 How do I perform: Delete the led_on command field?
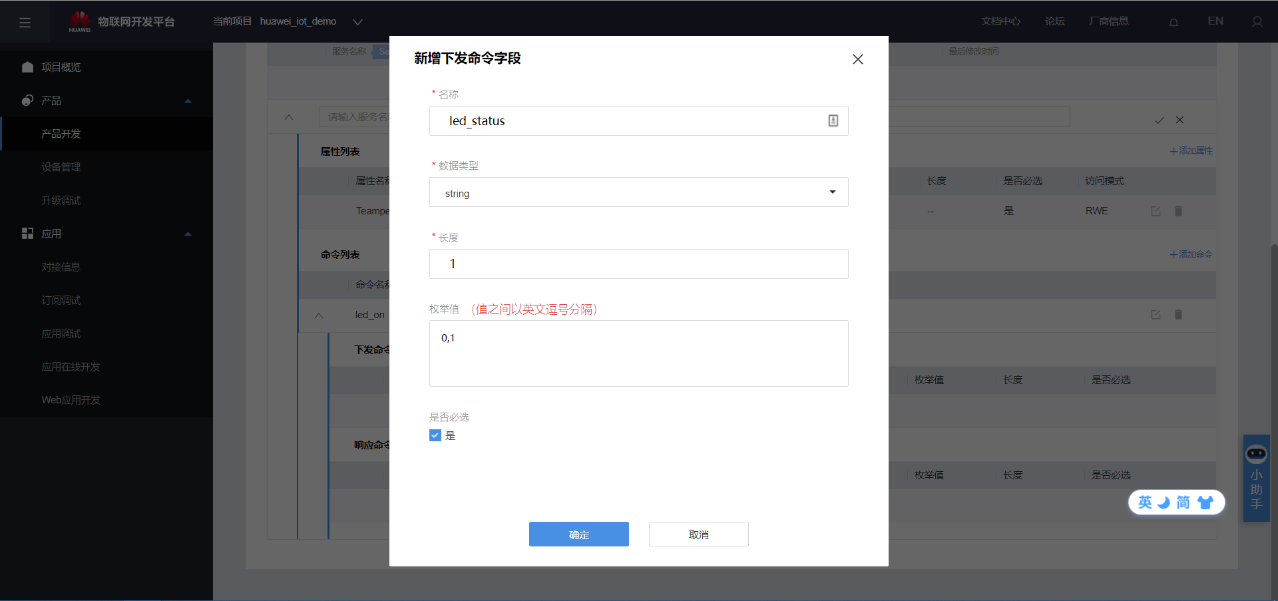click(x=1178, y=315)
